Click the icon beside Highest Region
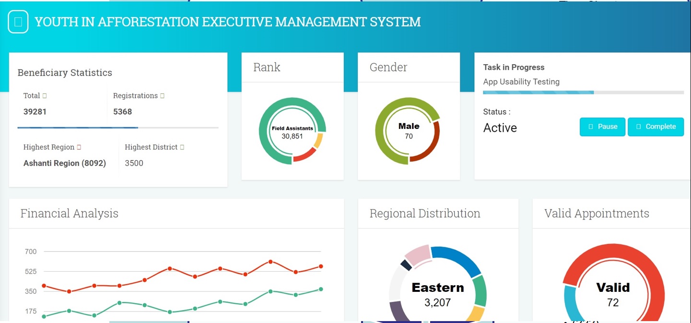 click(x=79, y=147)
